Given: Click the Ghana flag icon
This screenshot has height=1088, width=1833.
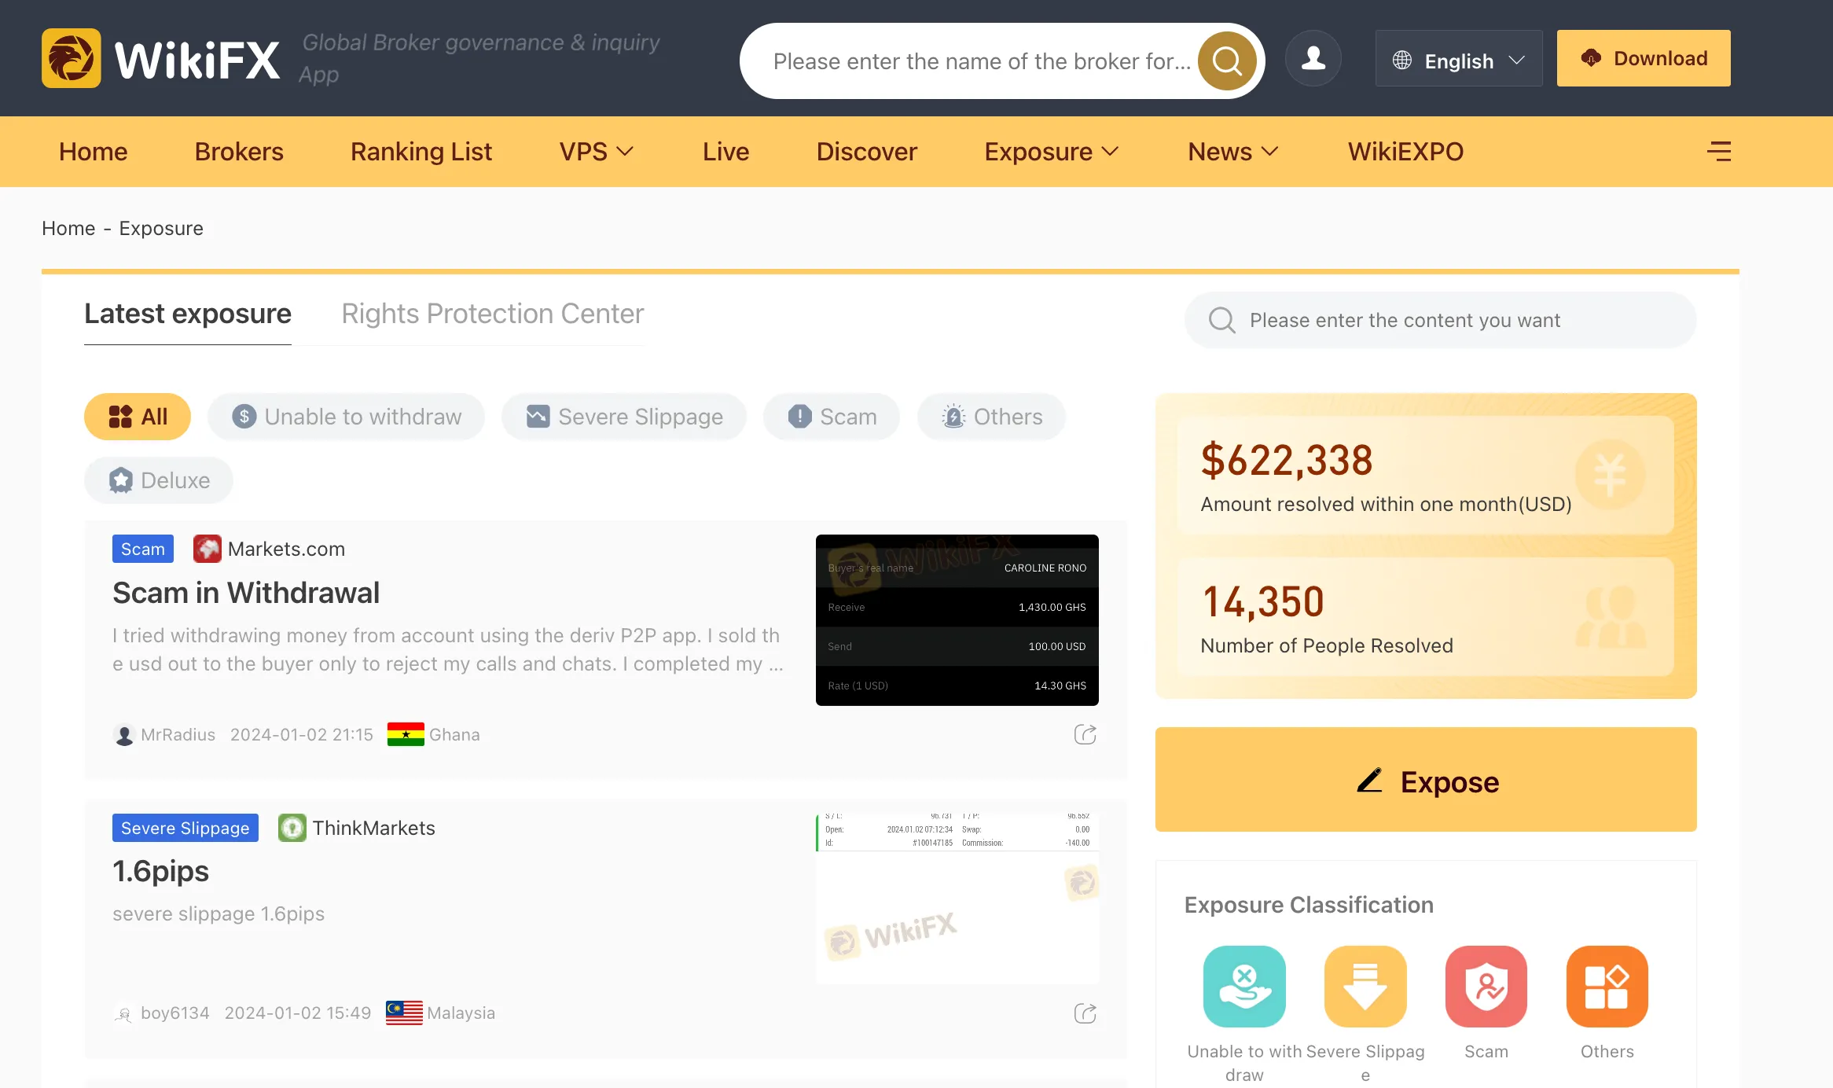Looking at the screenshot, I should (x=406, y=734).
